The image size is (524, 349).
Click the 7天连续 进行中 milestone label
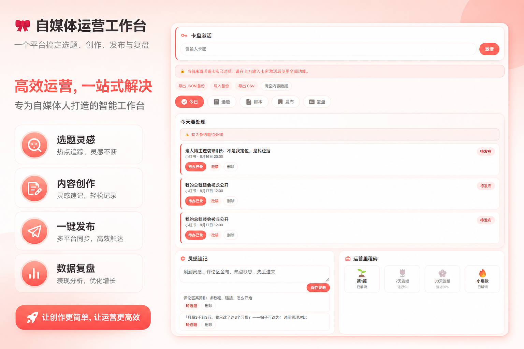[402, 284]
